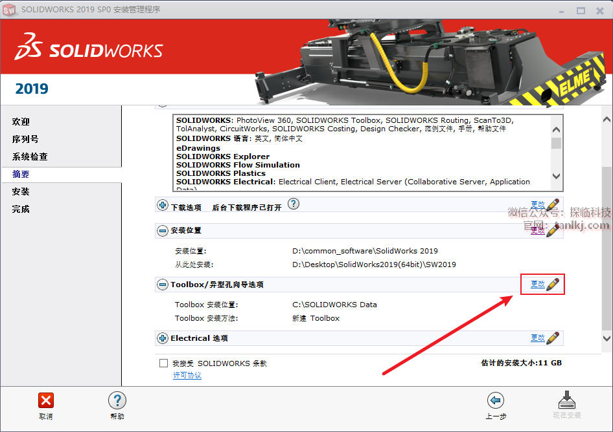This screenshot has width=613, height=432.
Task: Select 安装 in the sidebar
Action: [21, 191]
